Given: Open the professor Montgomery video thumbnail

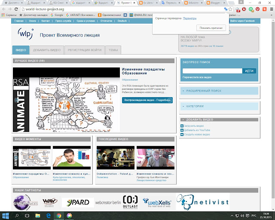Looking at the screenshot, I should coord(156,158).
